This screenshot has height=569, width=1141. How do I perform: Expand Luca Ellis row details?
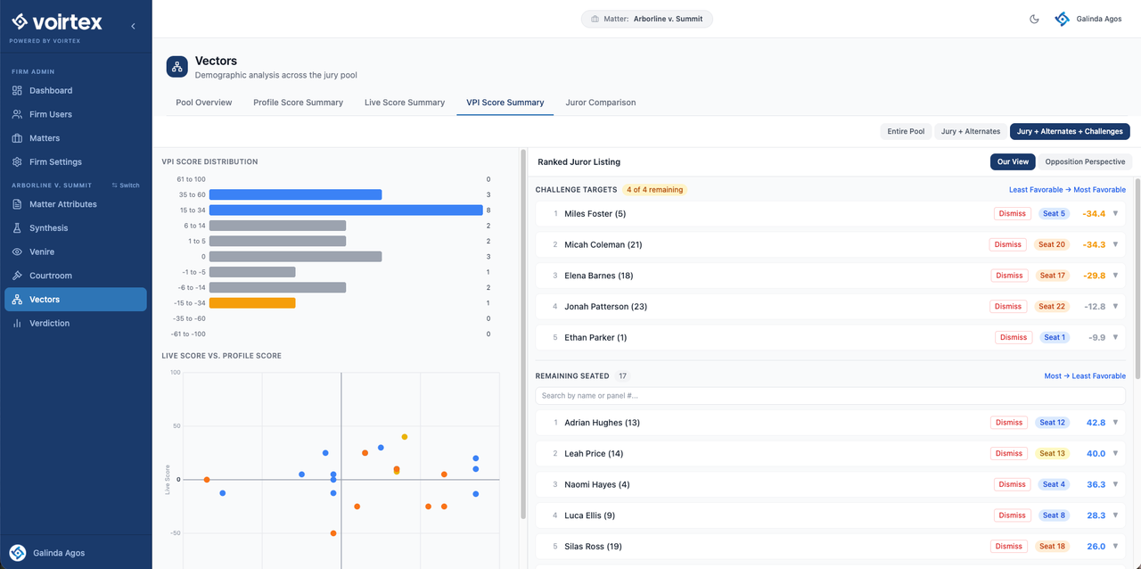(1115, 515)
